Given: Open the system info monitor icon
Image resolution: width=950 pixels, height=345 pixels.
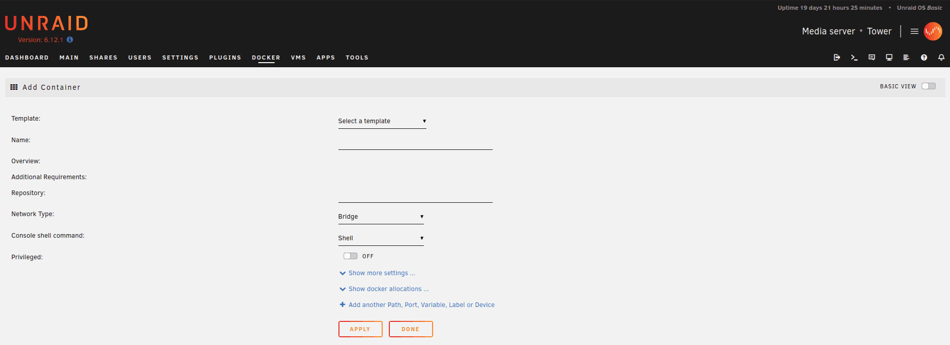Looking at the screenshot, I should (x=889, y=57).
